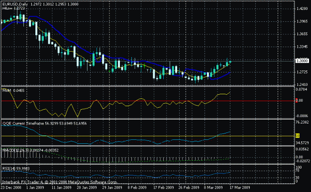The height and width of the screenshot is (192, 311).
Task: Click date label 8 Mar 2009
Action: point(213,188)
